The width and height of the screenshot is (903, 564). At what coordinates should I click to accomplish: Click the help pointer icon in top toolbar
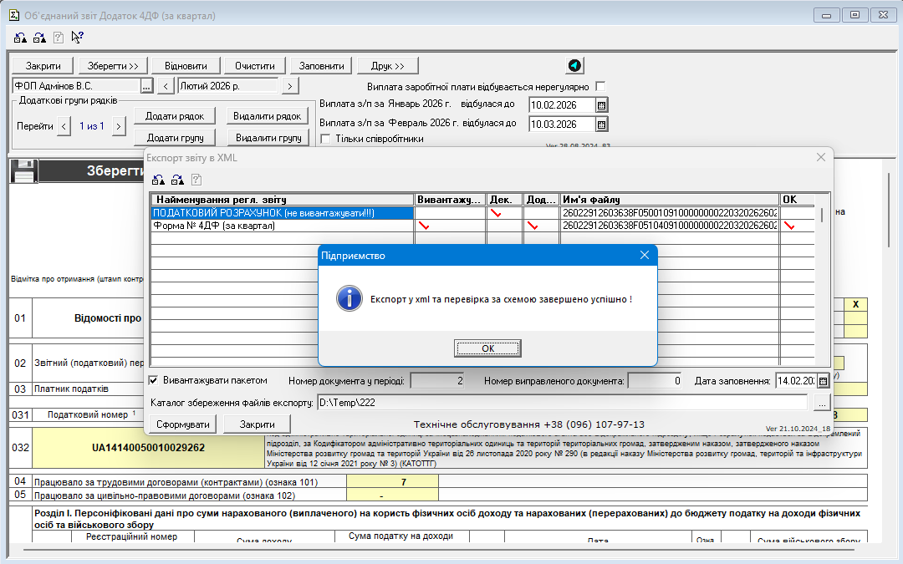pos(77,37)
